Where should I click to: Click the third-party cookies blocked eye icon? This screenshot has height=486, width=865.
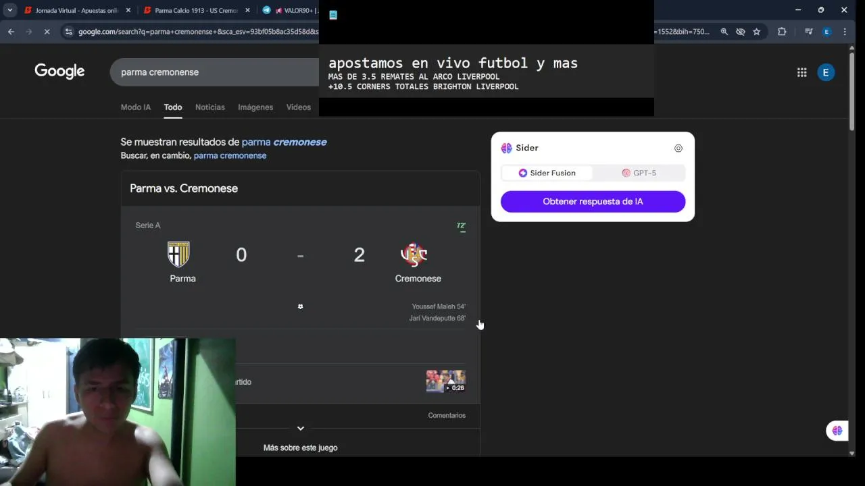pyautogui.click(x=740, y=32)
